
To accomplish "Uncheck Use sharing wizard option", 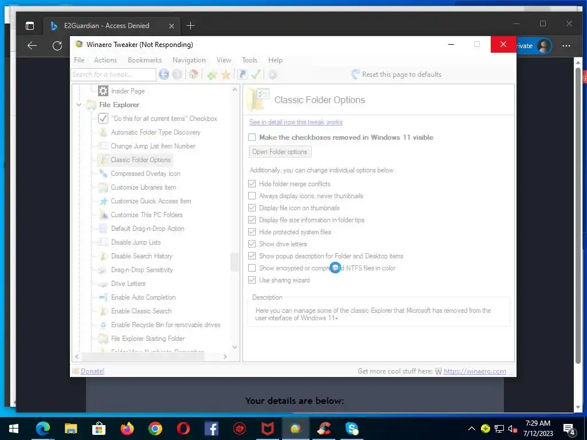I will click(252, 280).
